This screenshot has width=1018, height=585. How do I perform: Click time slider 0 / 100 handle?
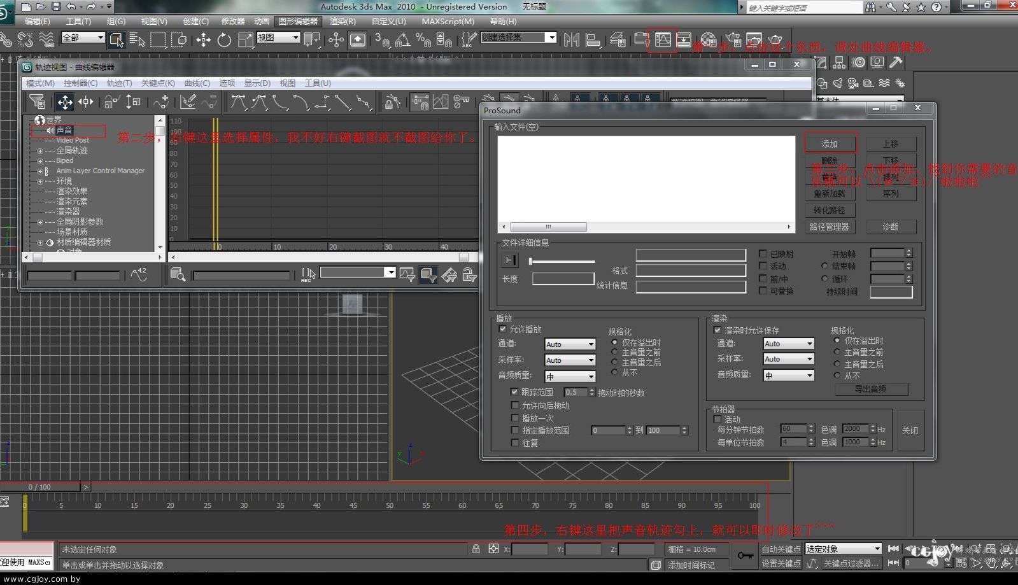click(40, 487)
